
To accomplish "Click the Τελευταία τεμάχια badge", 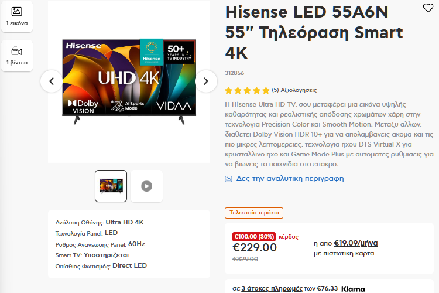I will point(254,213).
